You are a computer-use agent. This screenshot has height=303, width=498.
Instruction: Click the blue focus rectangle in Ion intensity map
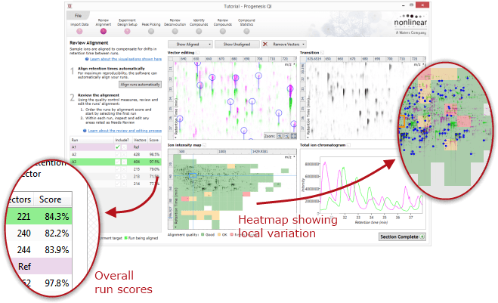coord(193,175)
